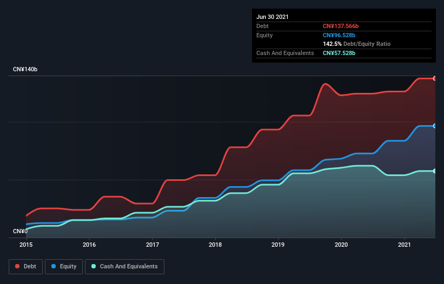
Task: Toggle the Debt series legend button
Action: point(25,267)
